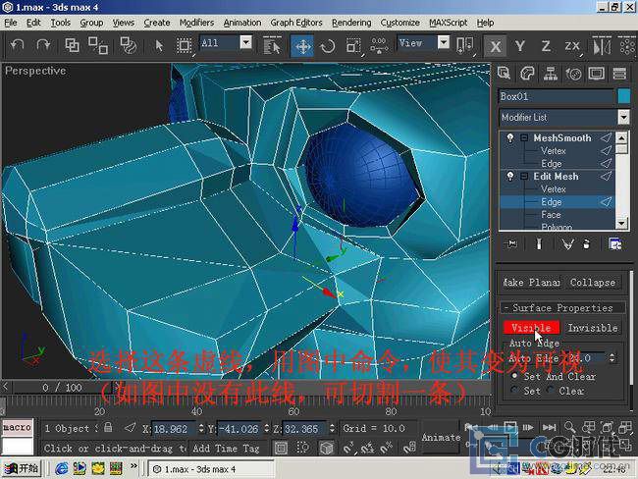Viewport: 638px width, 479px height.
Task: Select the Set radio button
Action: click(514, 391)
